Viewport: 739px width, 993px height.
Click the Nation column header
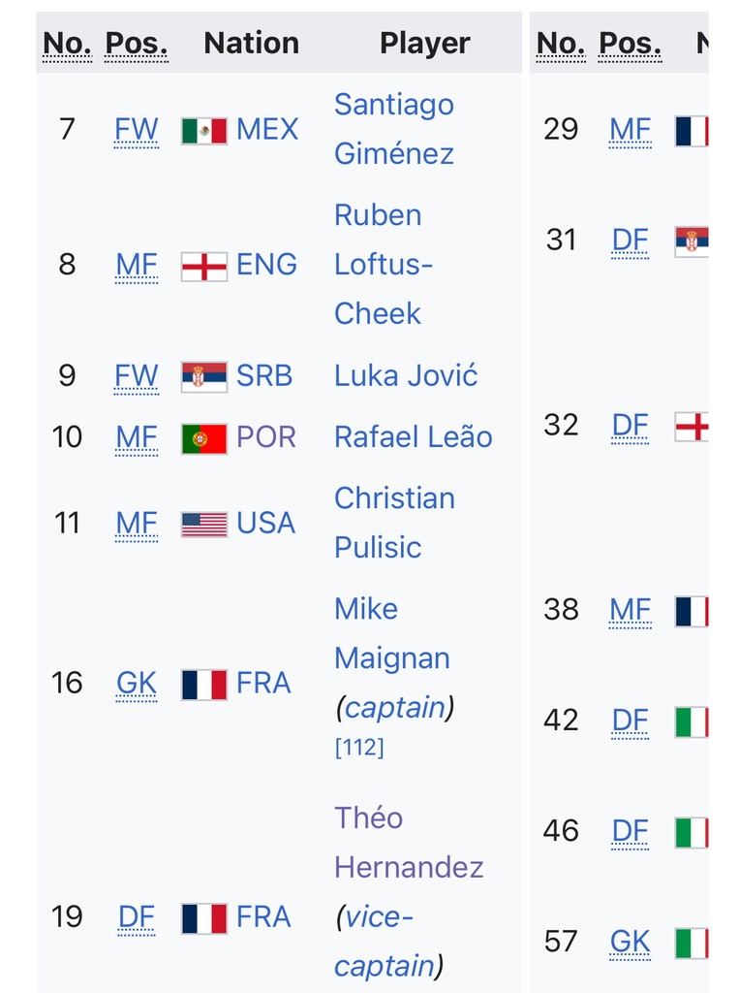click(x=251, y=43)
